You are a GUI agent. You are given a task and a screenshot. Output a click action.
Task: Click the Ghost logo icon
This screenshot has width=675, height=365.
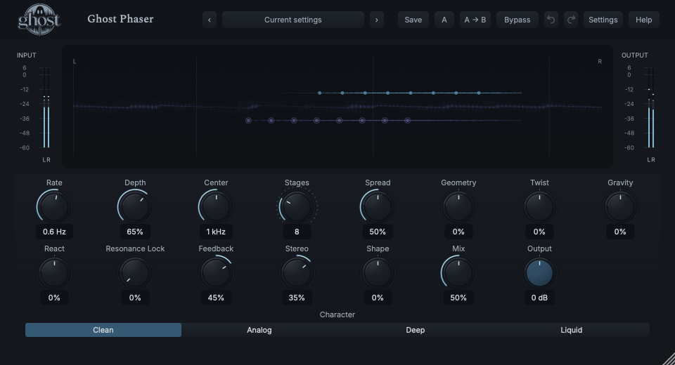[39, 20]
